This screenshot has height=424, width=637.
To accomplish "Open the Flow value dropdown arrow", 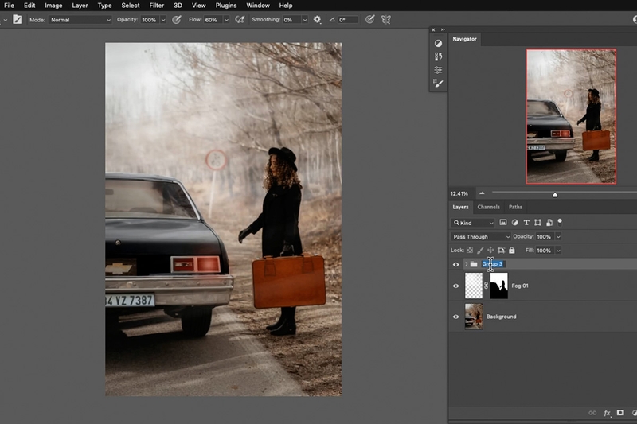I will (227, 20).
